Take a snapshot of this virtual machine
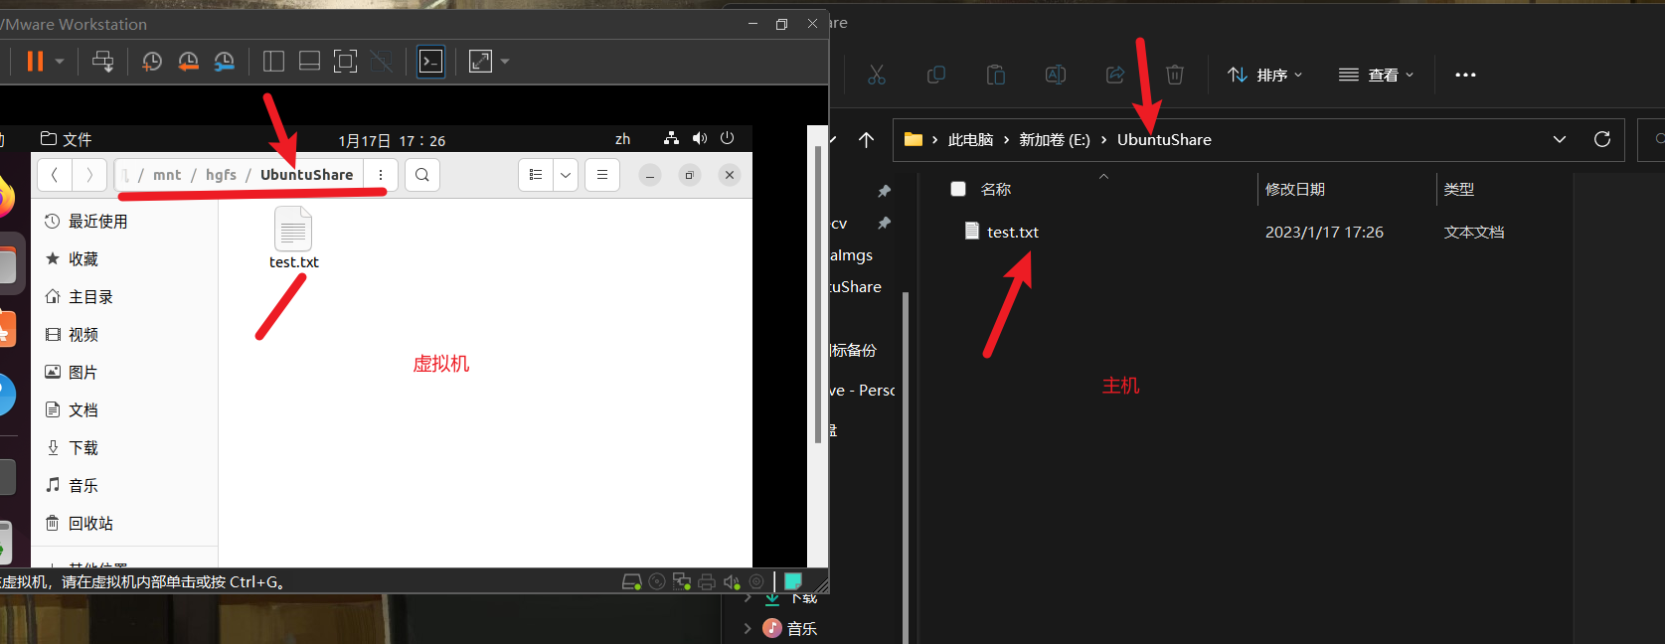The width and height of the screenshot is (1665, 644). point(152,62)
